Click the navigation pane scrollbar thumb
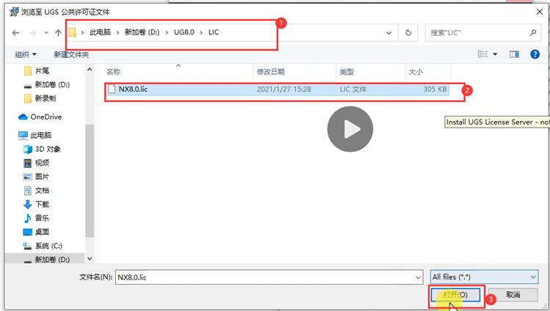The height and width of the screenshot is (311, 550). tap(89, 180)
